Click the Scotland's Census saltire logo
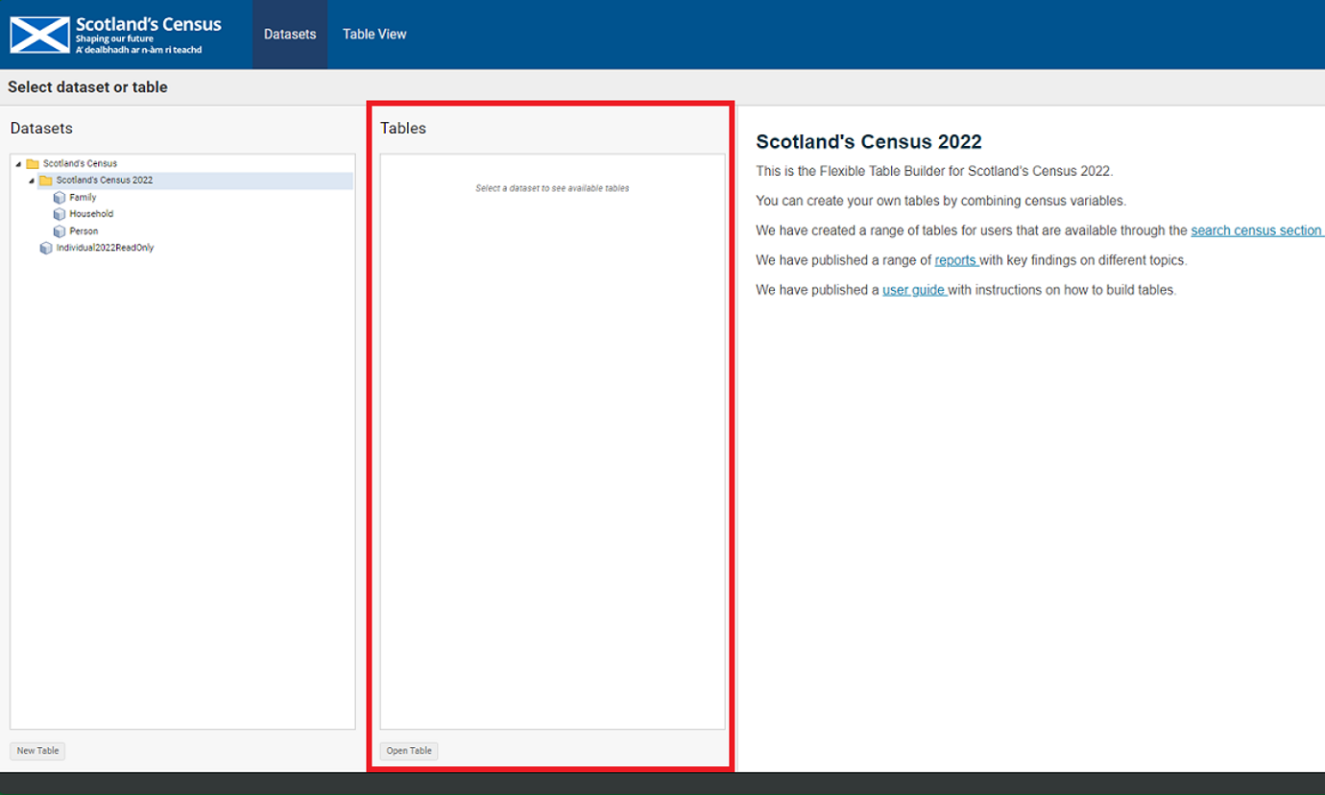 [x=40, y=35]
